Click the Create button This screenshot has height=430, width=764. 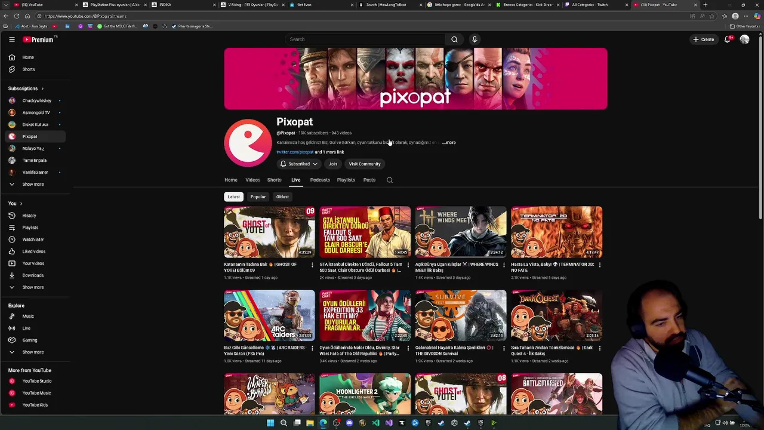(704, 39)
